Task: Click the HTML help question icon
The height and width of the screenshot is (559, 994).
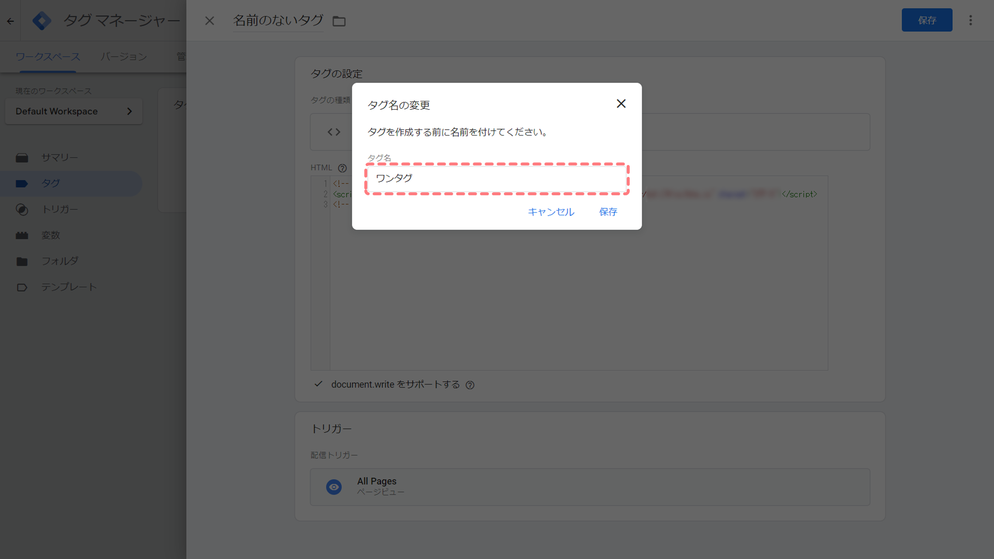Action: tap(342, 168)
